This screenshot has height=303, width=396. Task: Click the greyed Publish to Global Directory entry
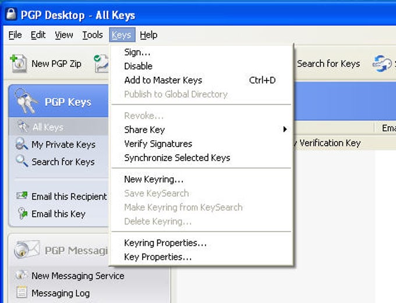click(201, 94)
